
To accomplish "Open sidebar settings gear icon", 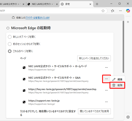I will pos(128,117).
